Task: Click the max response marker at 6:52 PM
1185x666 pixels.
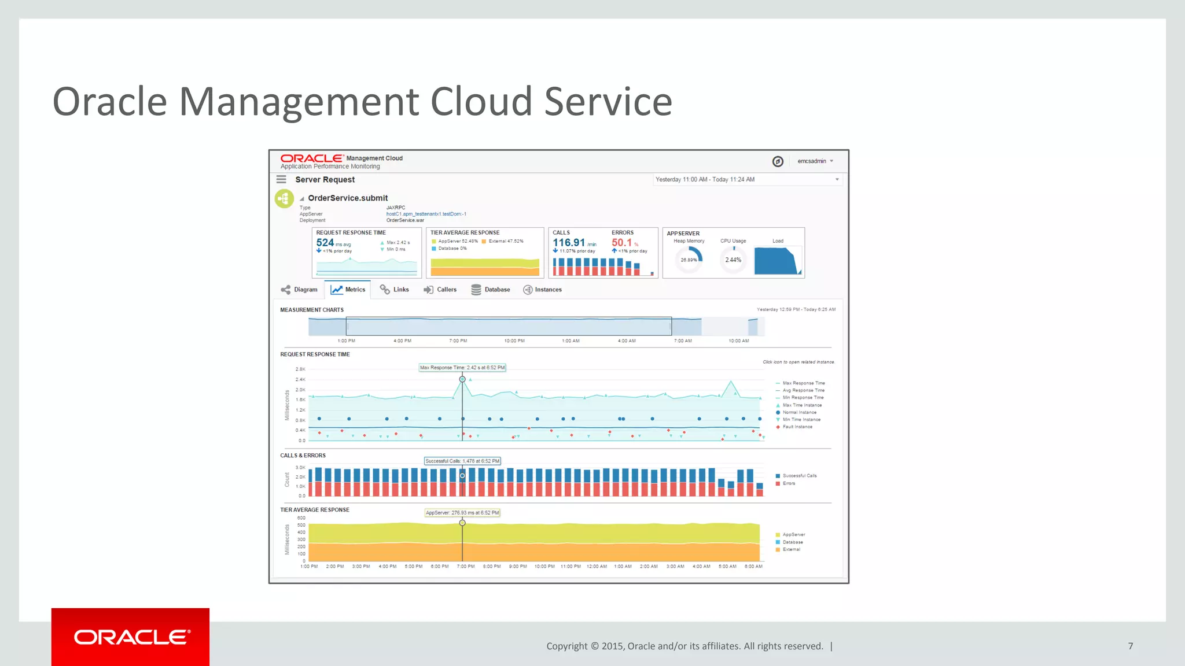Action: pyautogui.click(x=462, y=379)
